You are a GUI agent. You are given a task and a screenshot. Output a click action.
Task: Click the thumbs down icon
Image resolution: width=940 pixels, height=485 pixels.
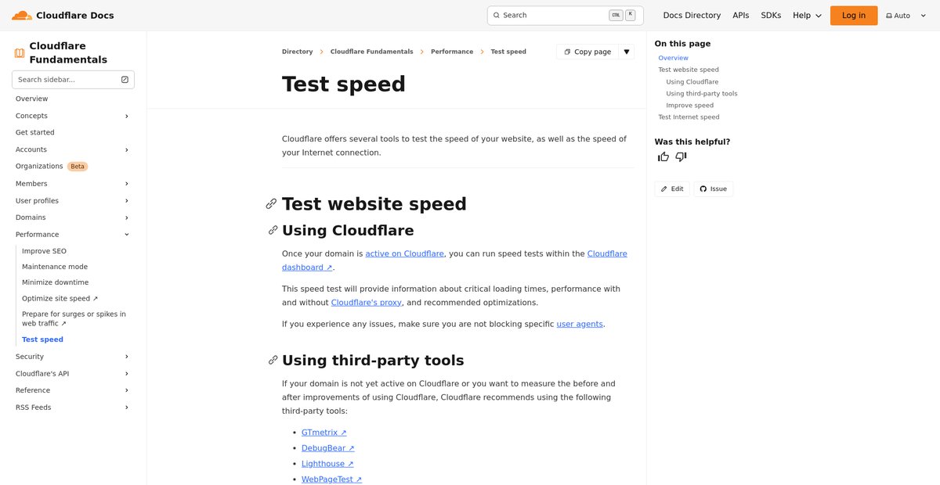(x=681, y=156)
